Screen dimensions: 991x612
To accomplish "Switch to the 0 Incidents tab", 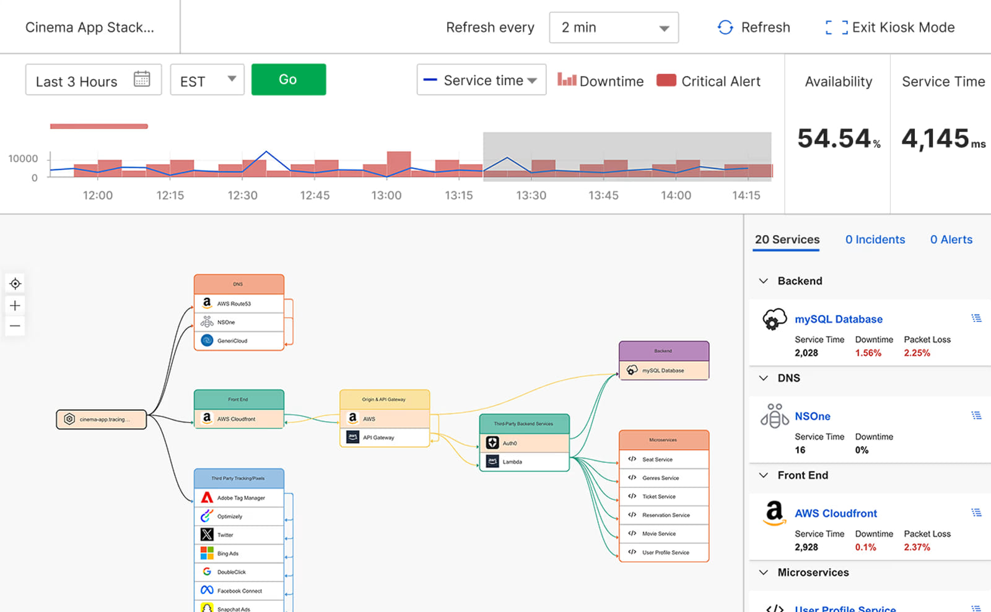I will (x=875, y=239).
